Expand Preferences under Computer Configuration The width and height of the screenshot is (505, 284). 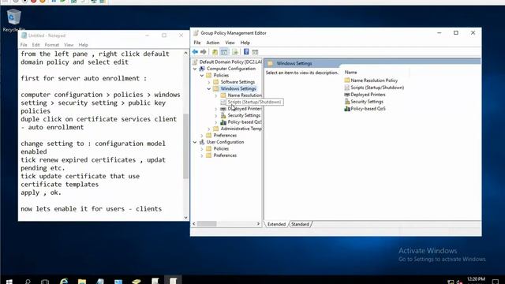[x=202, y=136]
